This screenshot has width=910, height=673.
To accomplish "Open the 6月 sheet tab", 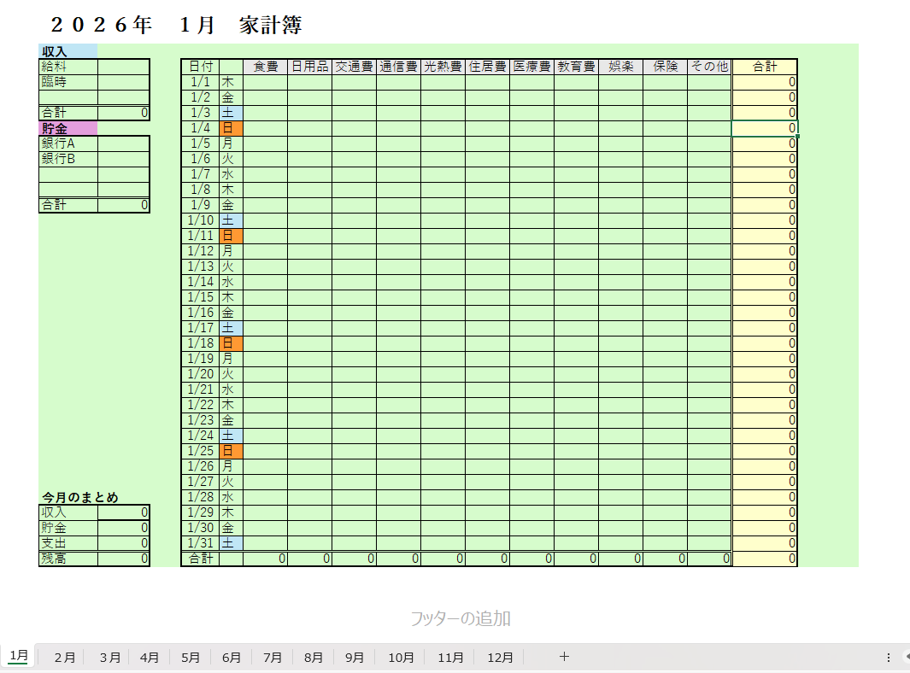I will tap(232, 658).
